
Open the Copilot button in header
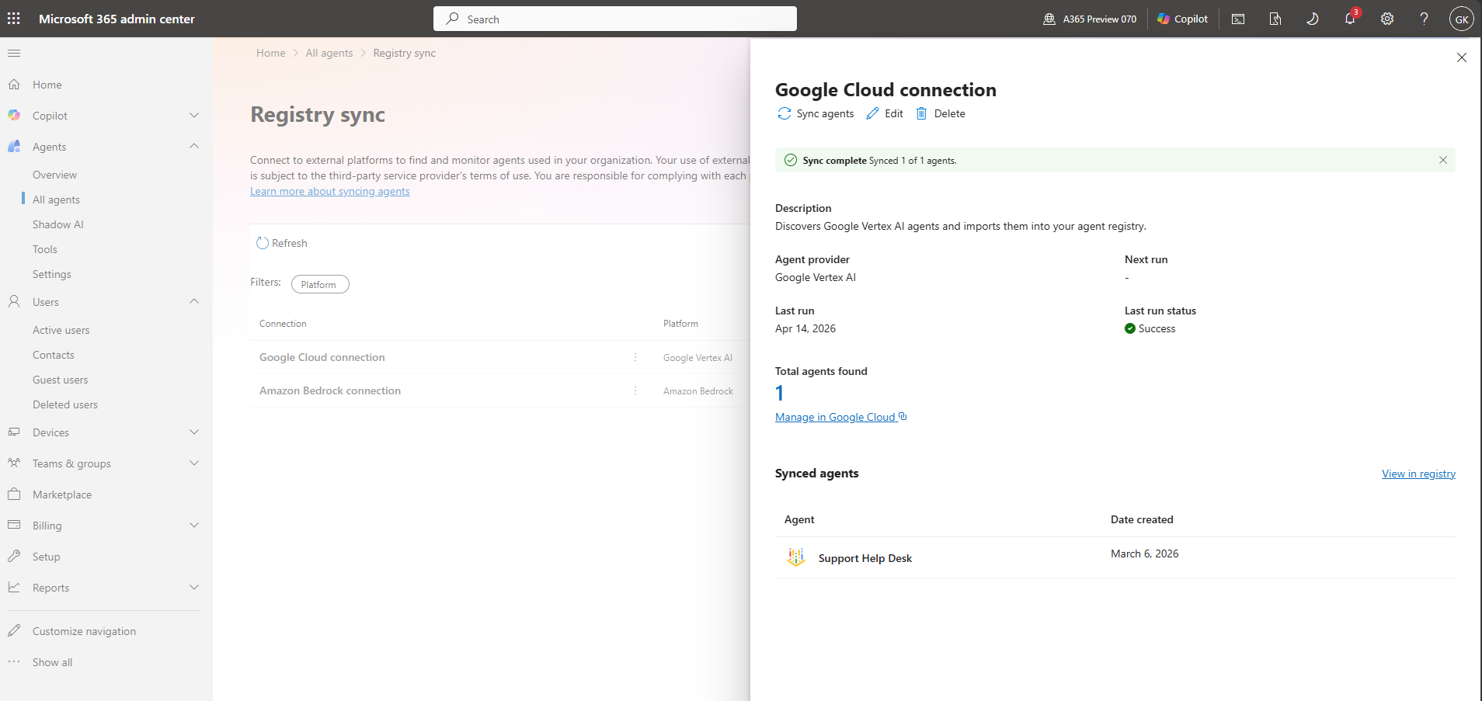[x=1182, y=19]
